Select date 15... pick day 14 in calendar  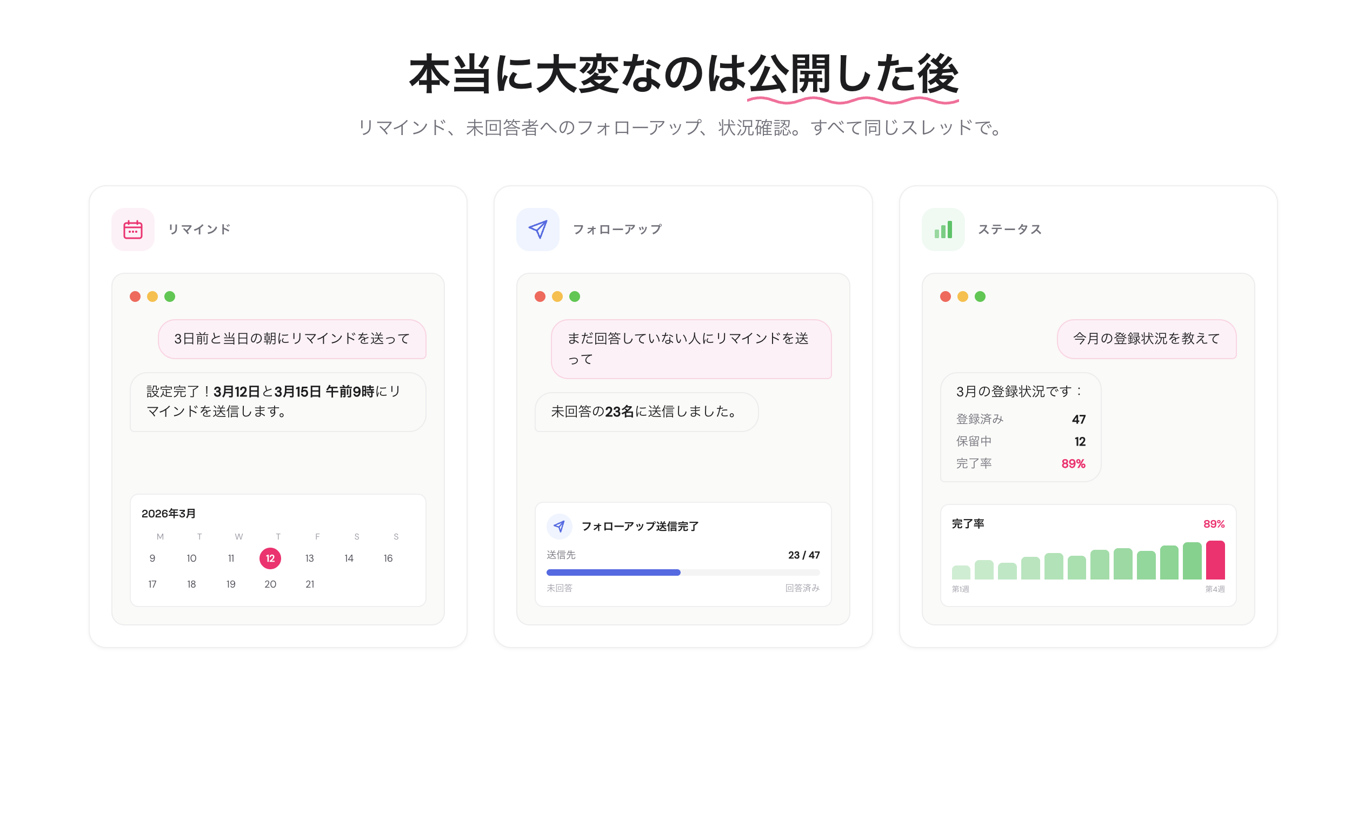[x=349, y=558]
